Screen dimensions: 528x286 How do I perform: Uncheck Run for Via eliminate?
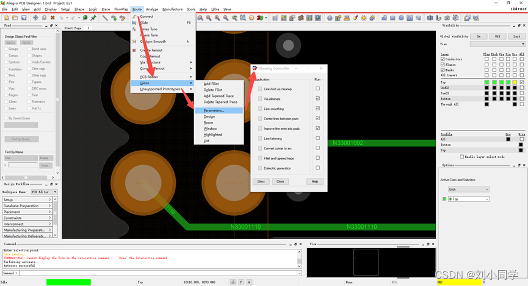(x=317, y=99)
